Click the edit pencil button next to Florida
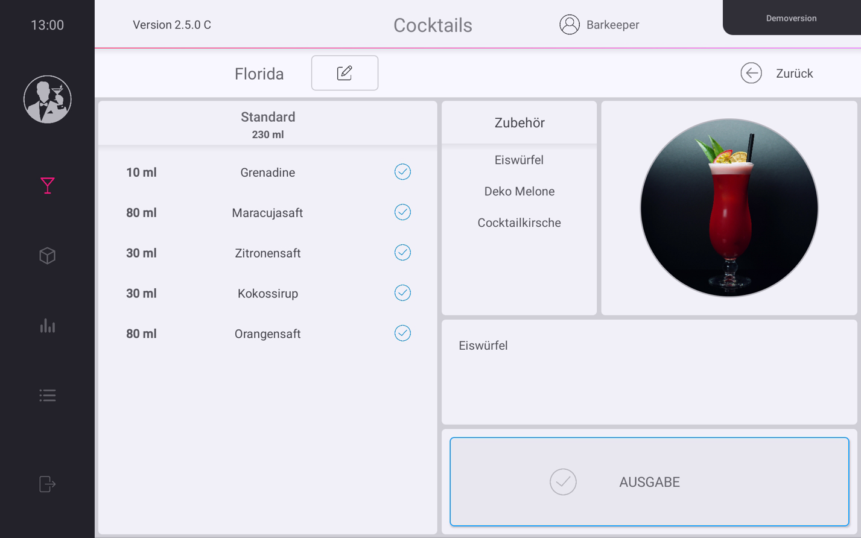 point(345,73)
